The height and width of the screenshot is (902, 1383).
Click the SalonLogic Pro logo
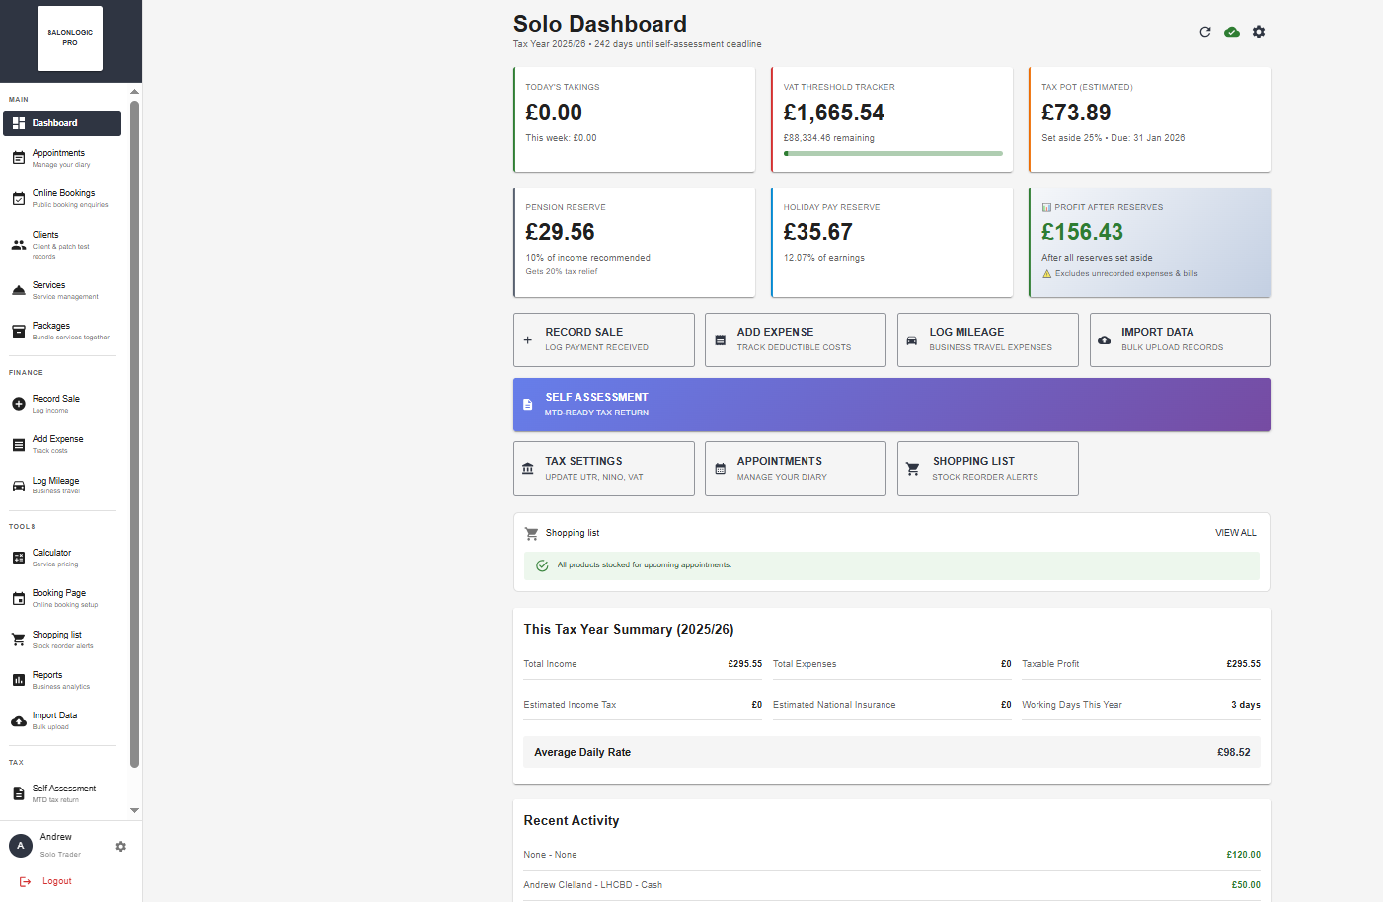click(x=70, y=38)
